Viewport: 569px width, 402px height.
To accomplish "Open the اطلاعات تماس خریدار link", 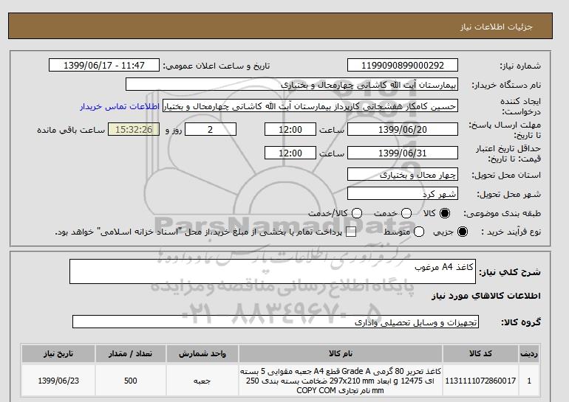I will click(x=120, y=107).
